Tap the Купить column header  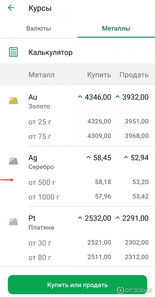[99, 75]
